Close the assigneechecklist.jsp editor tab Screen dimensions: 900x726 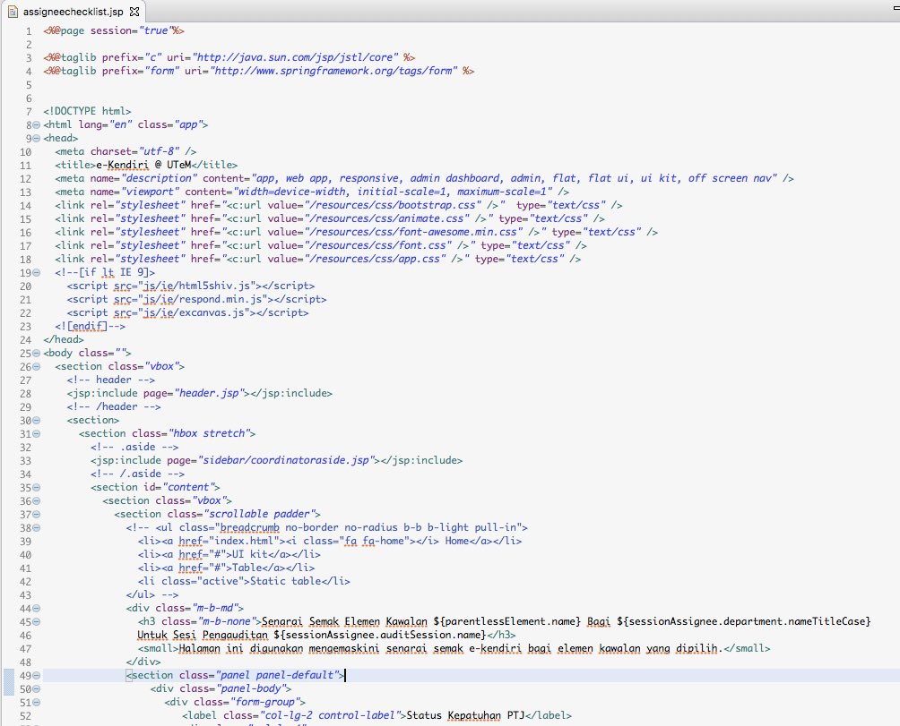pyautogui.click(x=134, y=12)
